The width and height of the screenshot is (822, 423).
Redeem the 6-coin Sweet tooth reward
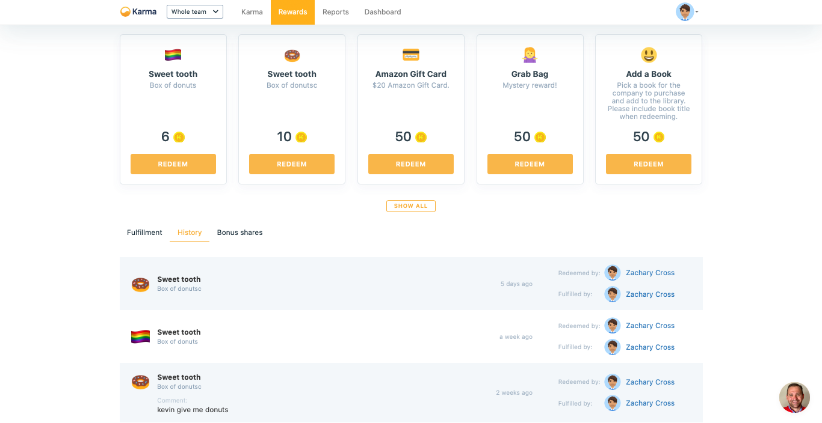[x=173, y=164]
